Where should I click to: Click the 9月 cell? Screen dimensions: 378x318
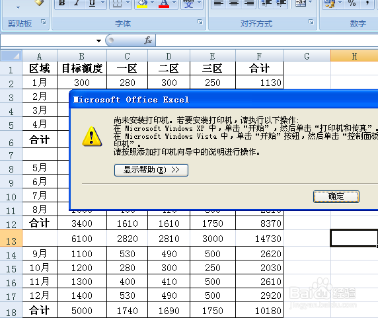pos(40,253)
